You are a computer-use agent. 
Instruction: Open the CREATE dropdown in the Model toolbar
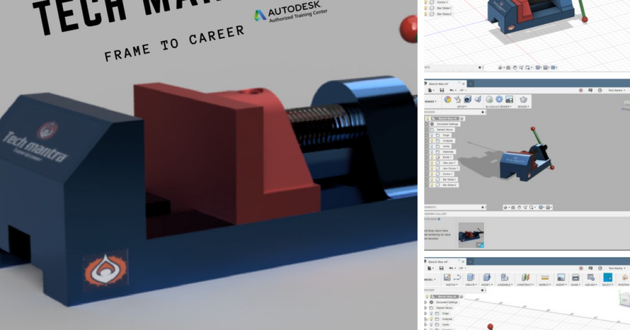coord(471,283)
